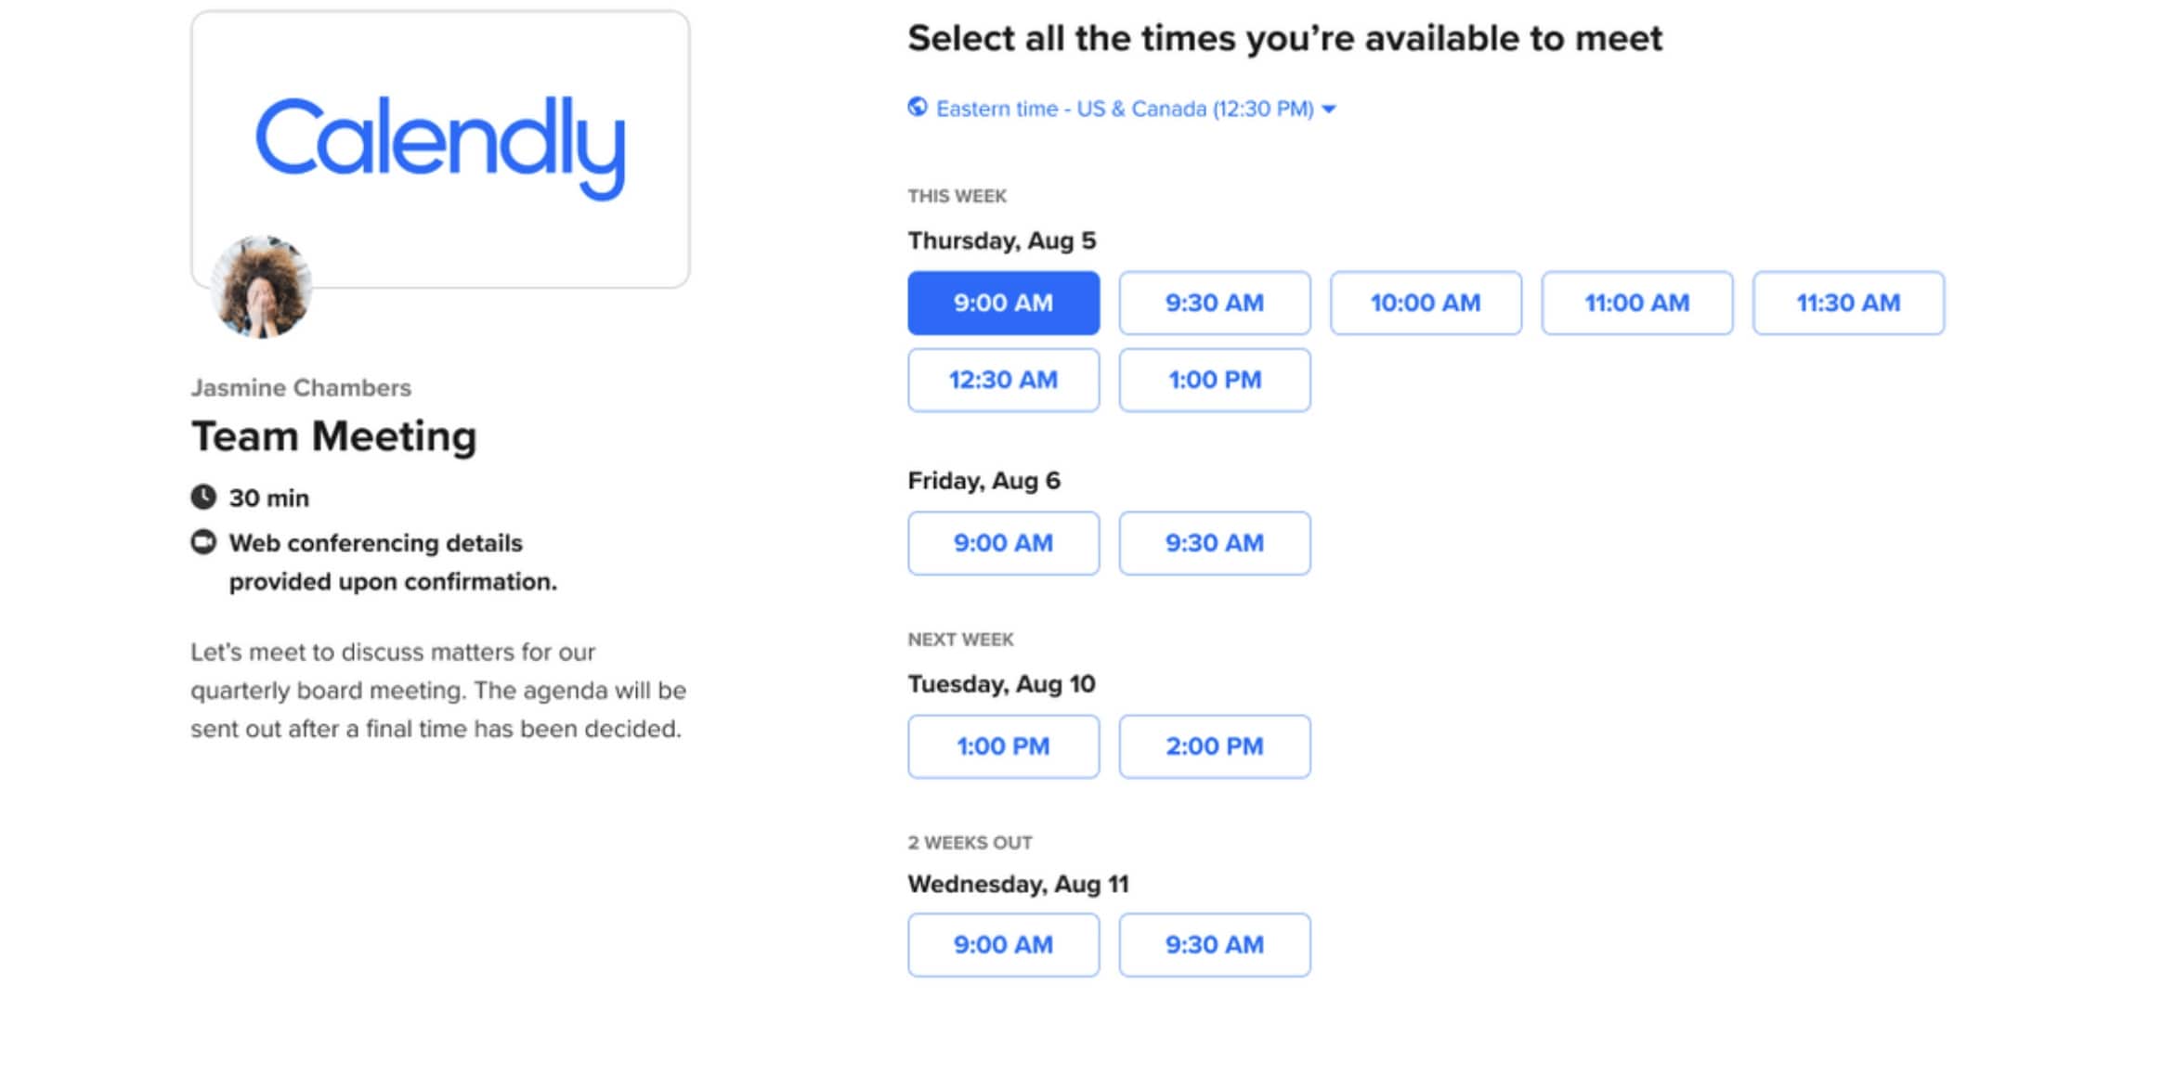Pick Tuesday Aug 10 1:00 PM

1004,746
